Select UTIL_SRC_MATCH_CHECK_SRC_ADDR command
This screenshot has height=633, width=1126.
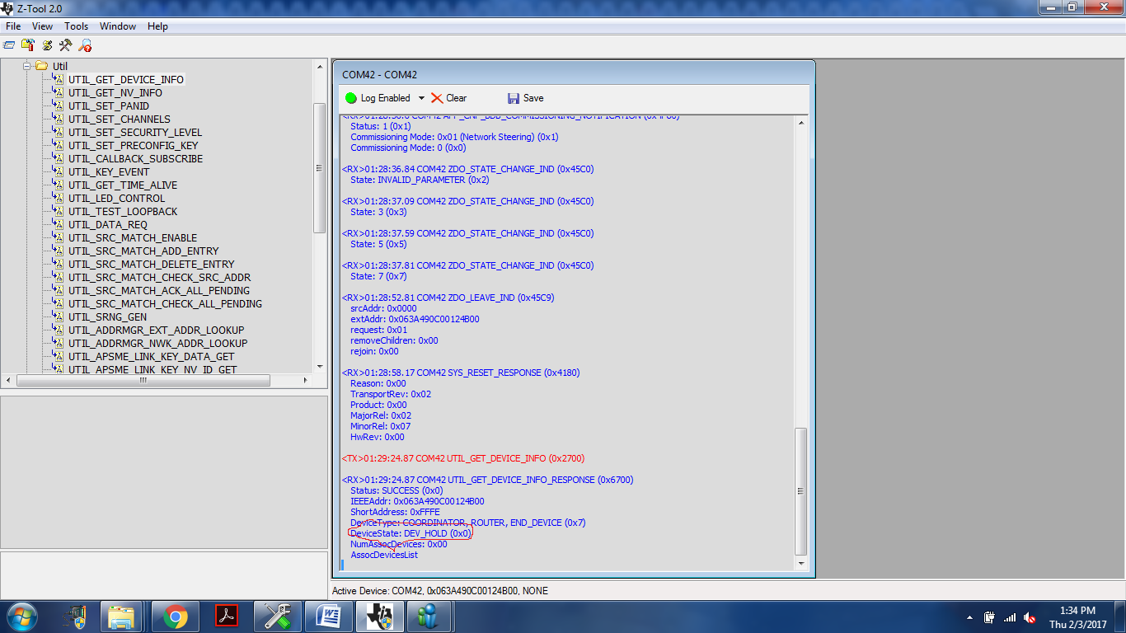tap(160, 278)
